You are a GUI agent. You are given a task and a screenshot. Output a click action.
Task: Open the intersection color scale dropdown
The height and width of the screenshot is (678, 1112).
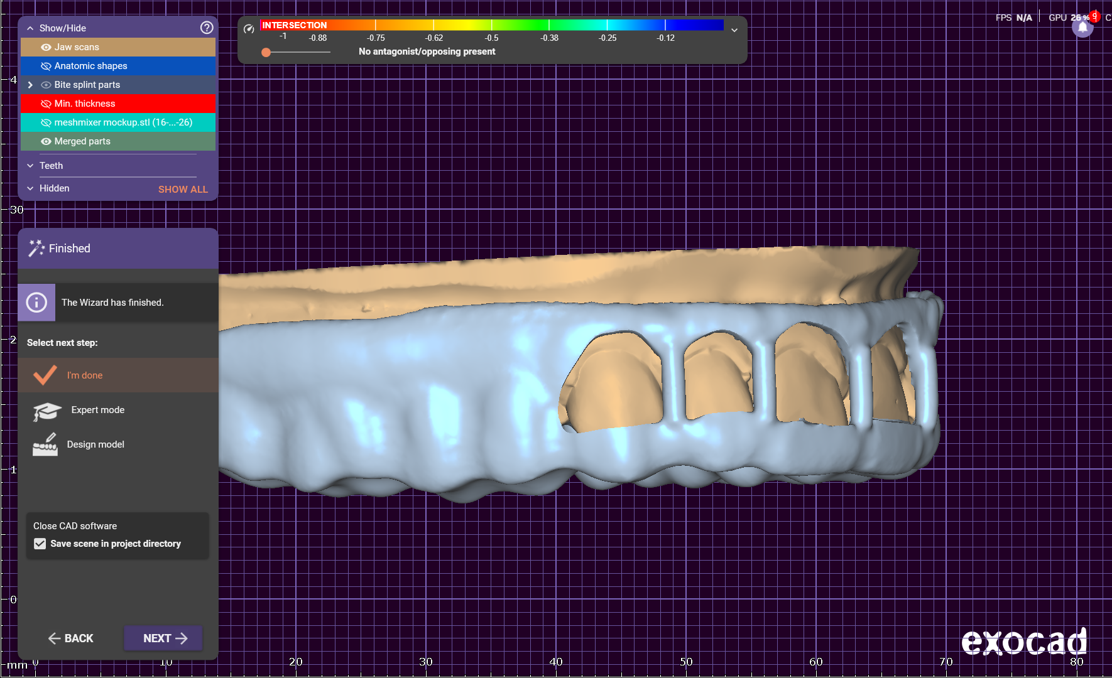(x=734, y=30)
